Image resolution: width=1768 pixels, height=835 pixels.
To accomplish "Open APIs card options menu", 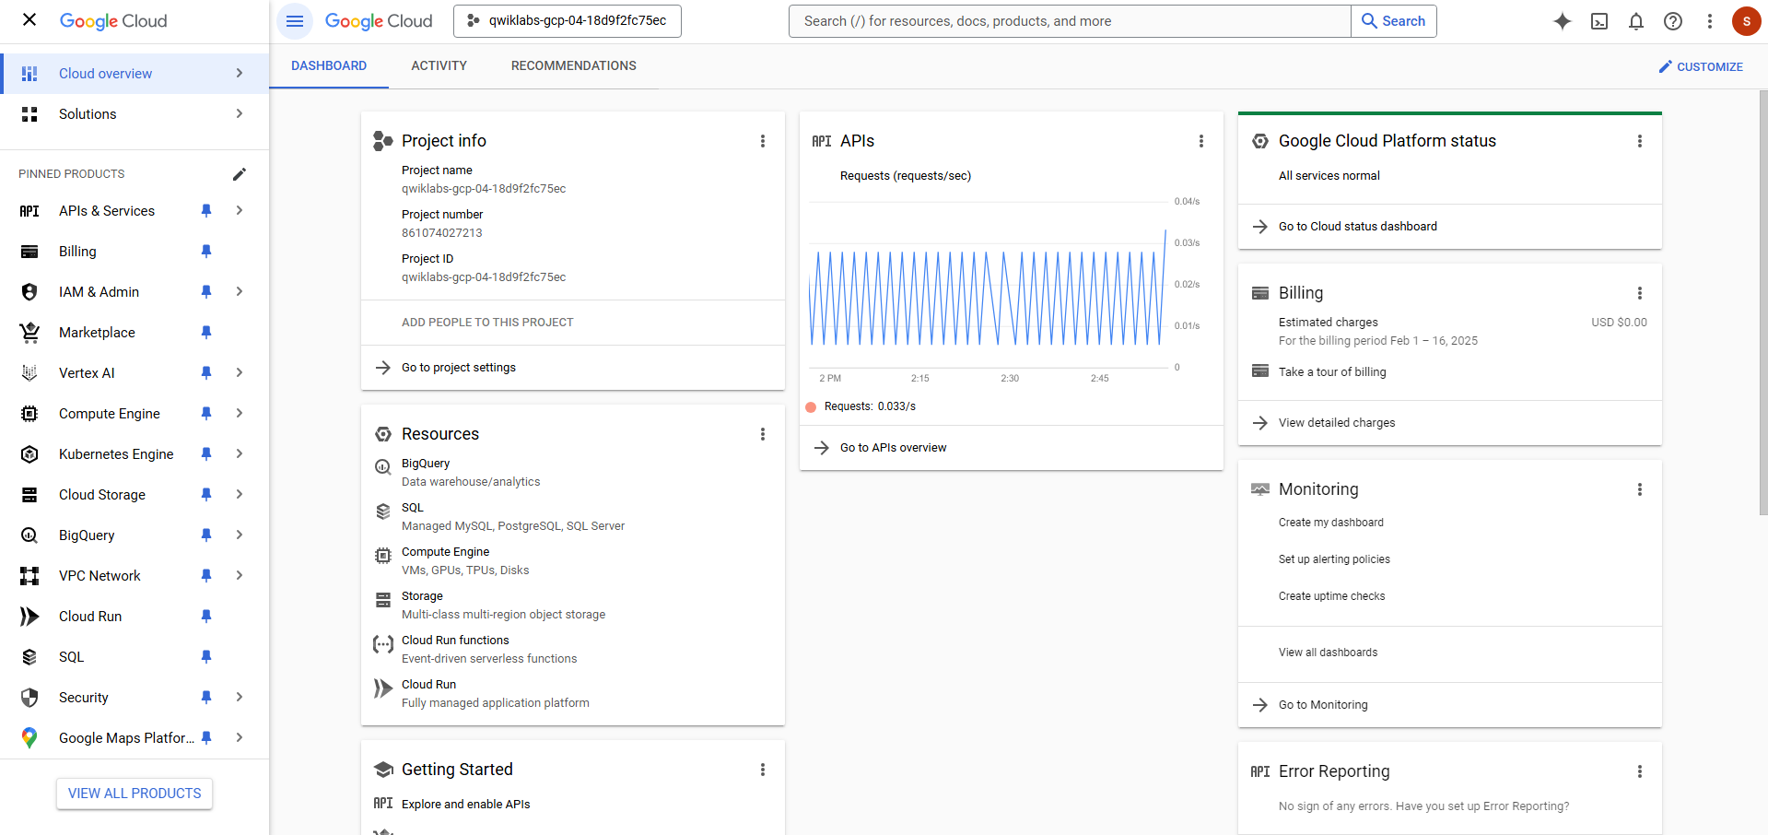I will 1201,141.
